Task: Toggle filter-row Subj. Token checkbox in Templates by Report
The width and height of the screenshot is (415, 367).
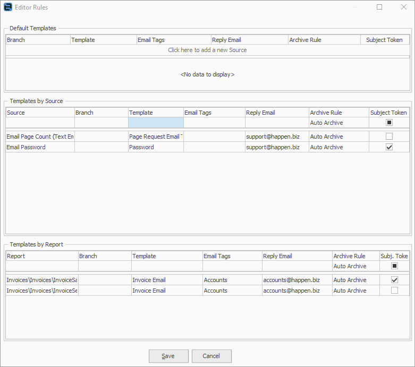Action: point(394,266)
